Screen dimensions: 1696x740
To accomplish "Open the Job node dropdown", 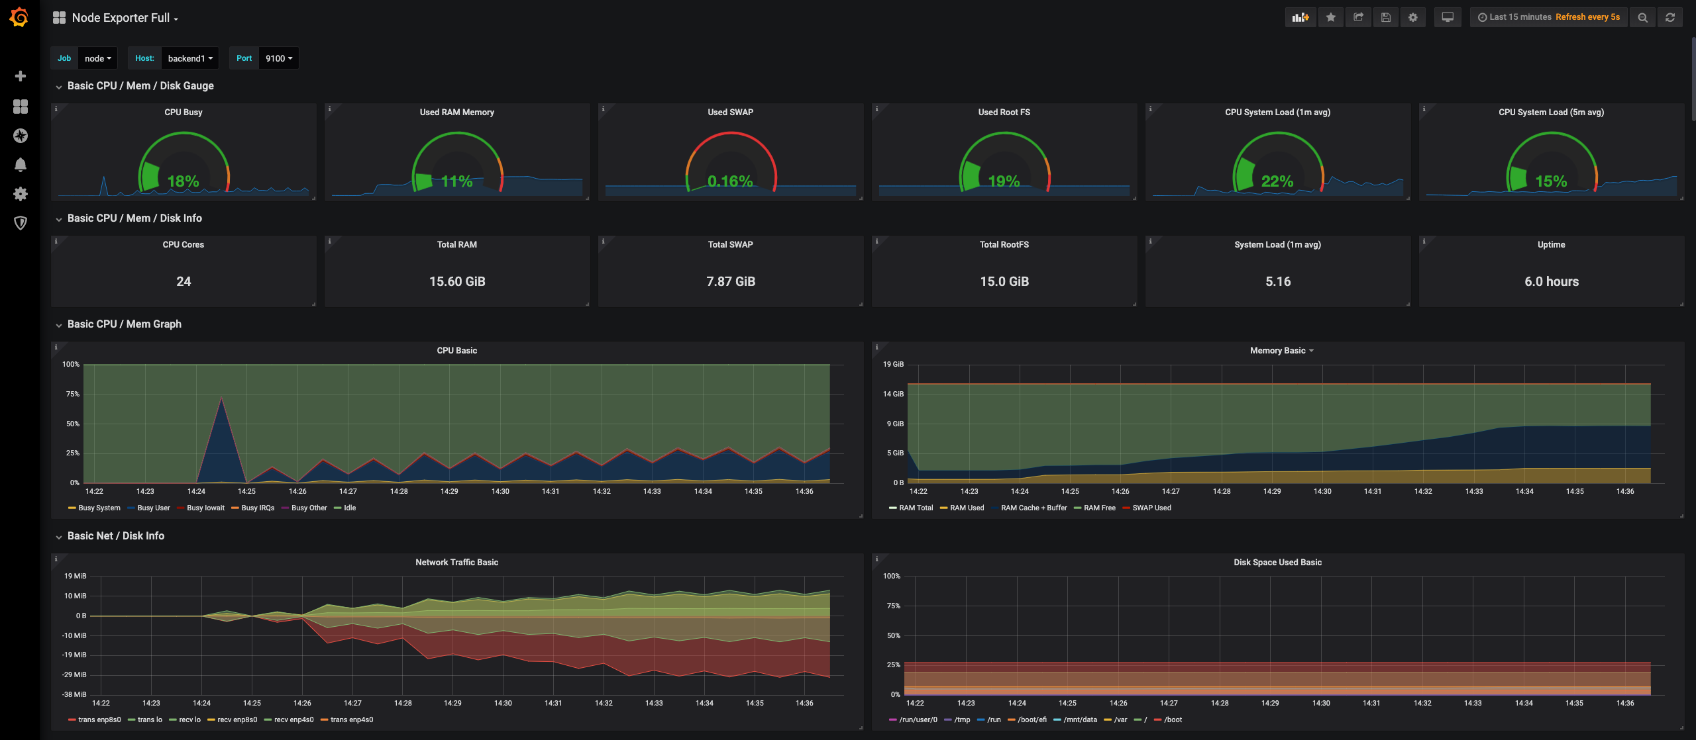I will click(x=98, y=58).
